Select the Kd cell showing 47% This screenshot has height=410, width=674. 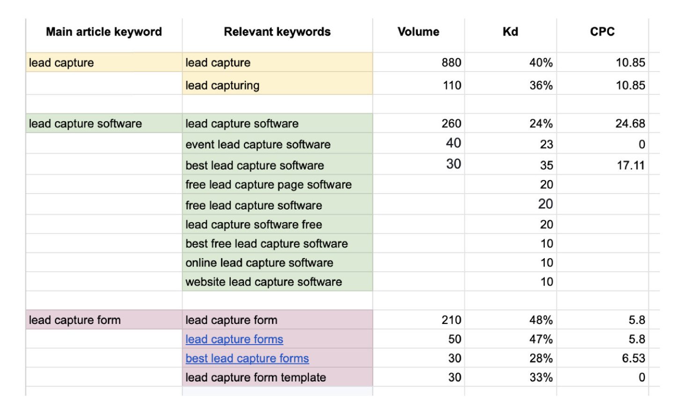(511, 339)
